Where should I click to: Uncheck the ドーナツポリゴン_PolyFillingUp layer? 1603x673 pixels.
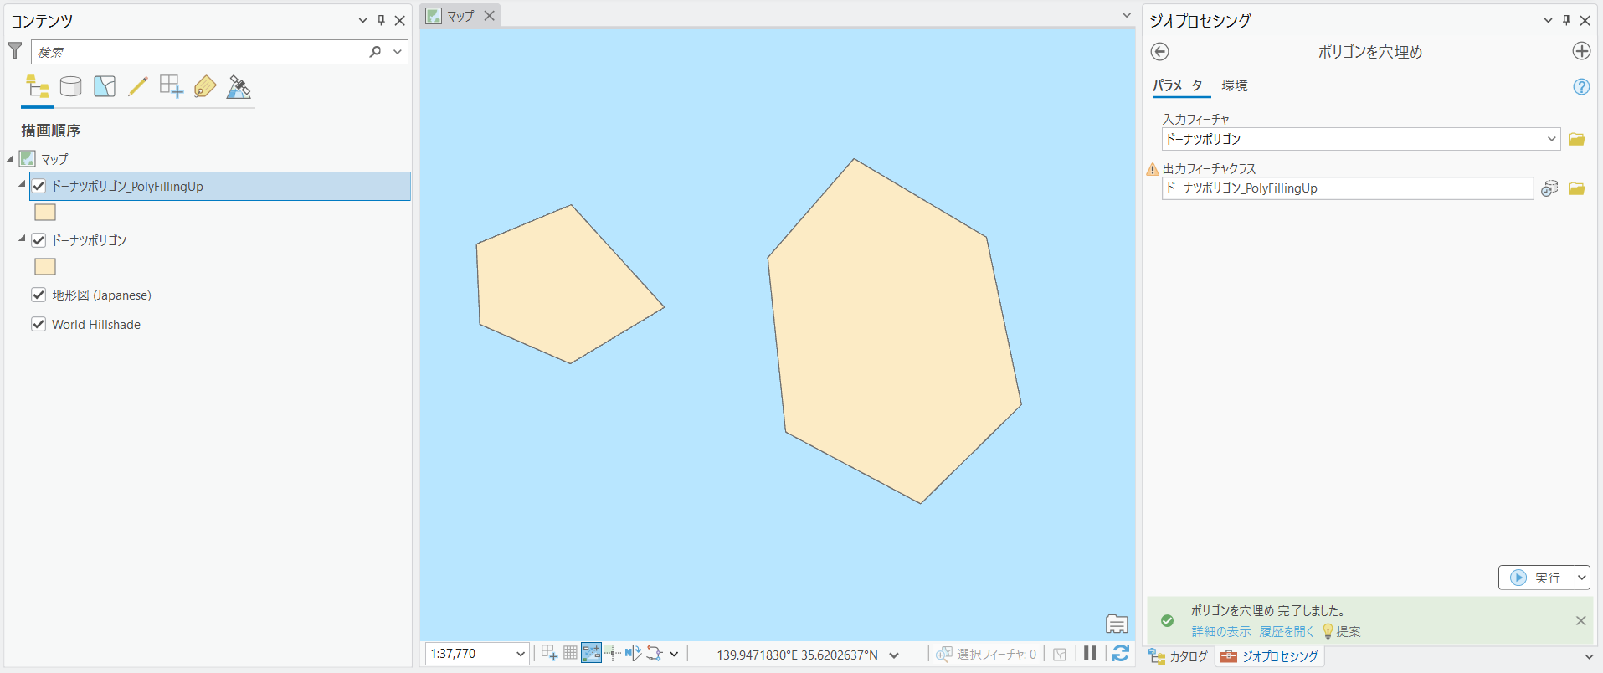point(39,186)
